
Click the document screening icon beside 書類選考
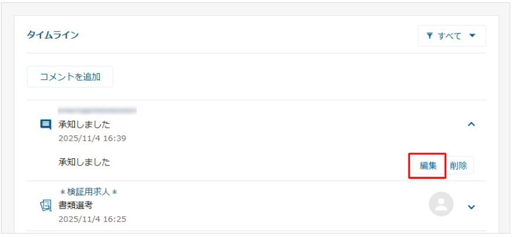tap(45, 205)
